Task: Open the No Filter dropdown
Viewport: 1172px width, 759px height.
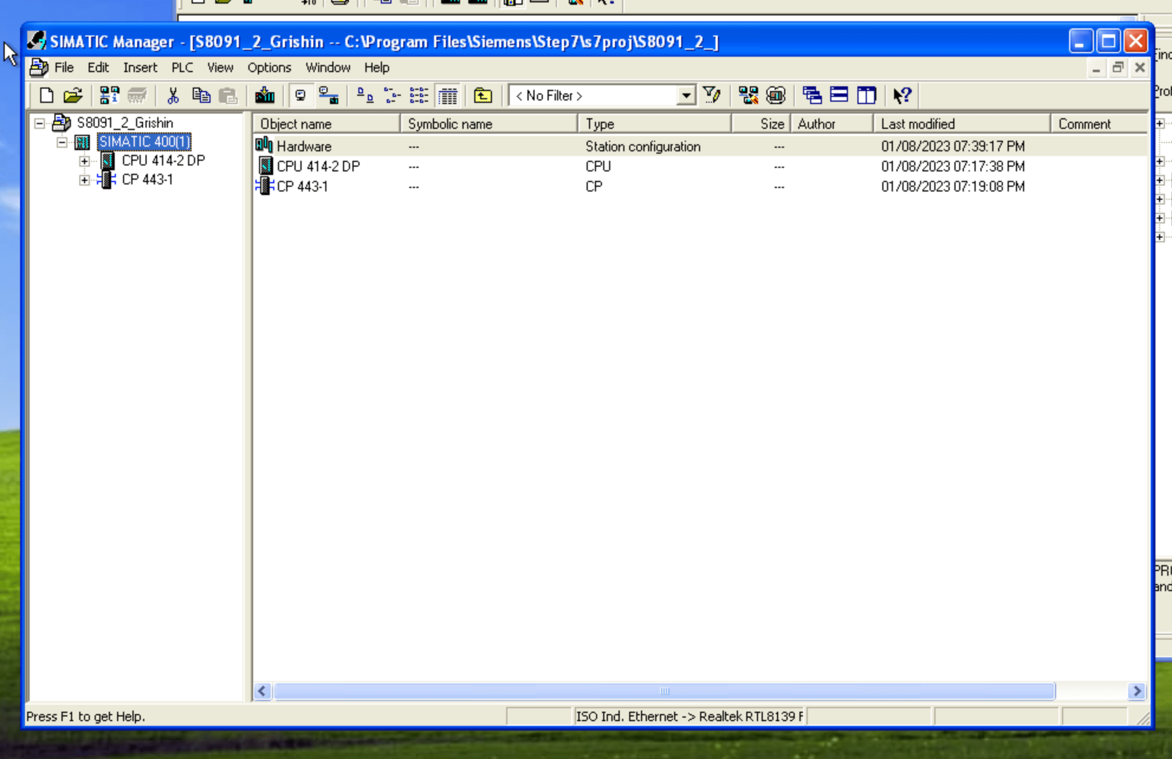Action: click(686, 95)
